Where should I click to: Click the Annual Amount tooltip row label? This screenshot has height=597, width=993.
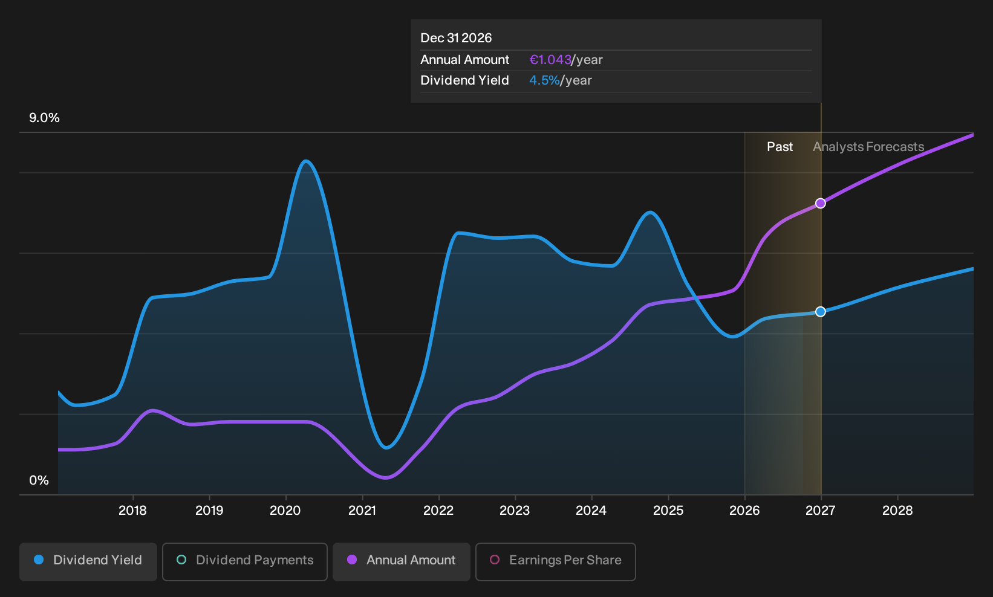[465, 60]
